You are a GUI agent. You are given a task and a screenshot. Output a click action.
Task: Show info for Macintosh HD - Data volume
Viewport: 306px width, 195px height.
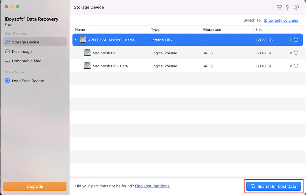click(x=296, y=66)
